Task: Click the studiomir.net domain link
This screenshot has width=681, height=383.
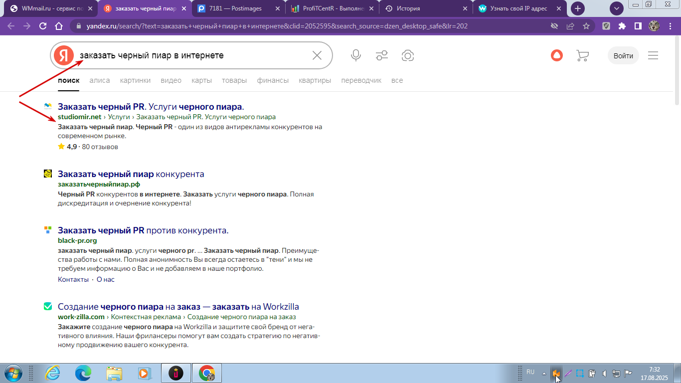Action: [x=79, y=117]
